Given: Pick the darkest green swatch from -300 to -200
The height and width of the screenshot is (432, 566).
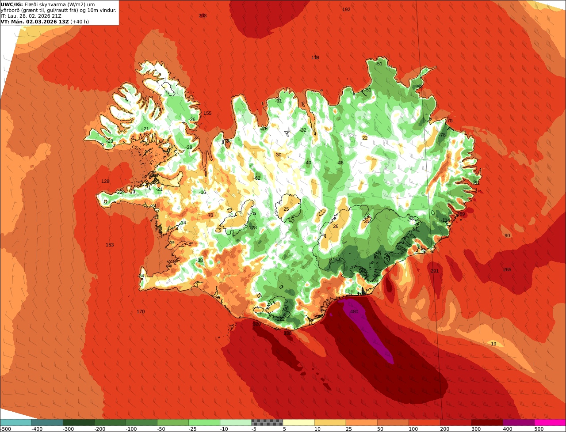Looking at the screenshot, I should click(x=79, y=422).
